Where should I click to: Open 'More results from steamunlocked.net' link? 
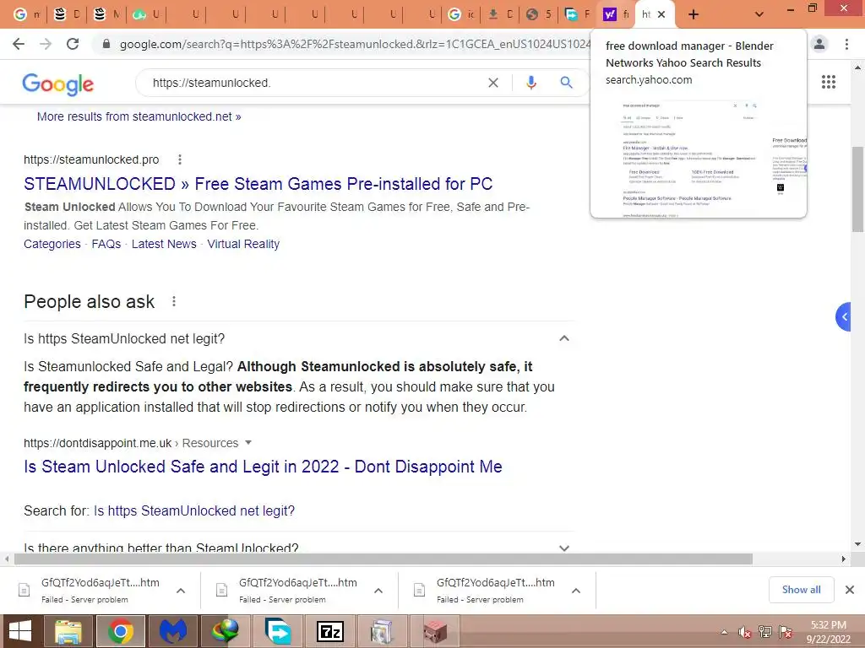[139, 116]
